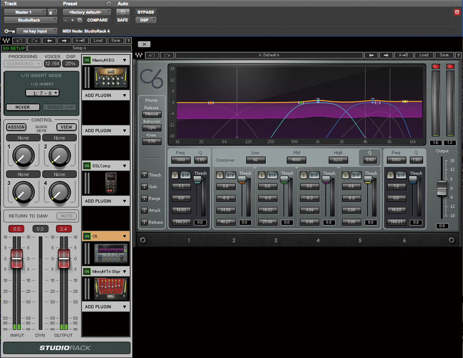
Task: Click the MnnyM Tri Shpr plugin thumbnail
Action: [x=111, y=289]
